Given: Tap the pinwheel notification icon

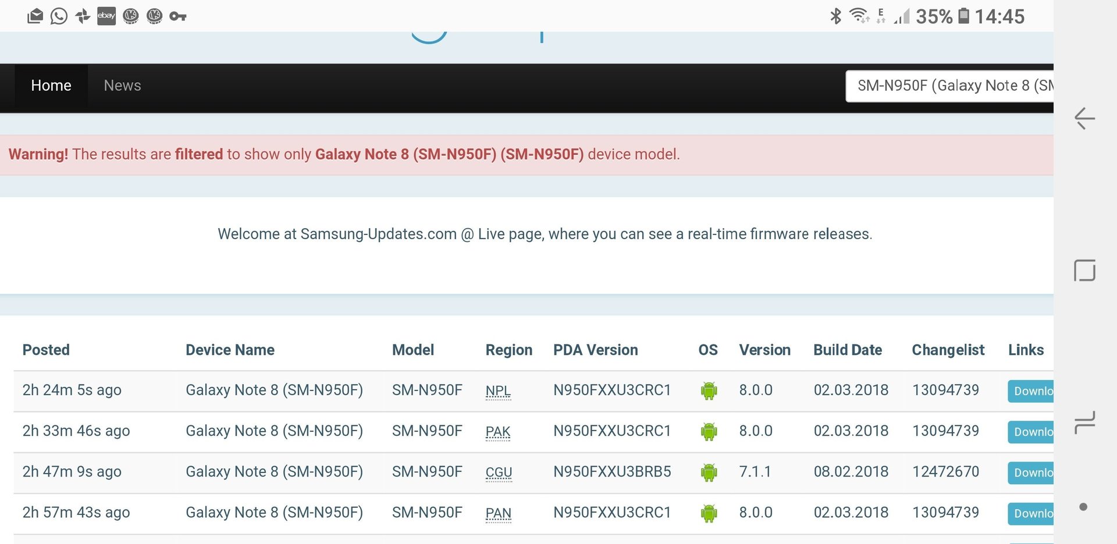Looking at the screenshot, I should (83, 16).
